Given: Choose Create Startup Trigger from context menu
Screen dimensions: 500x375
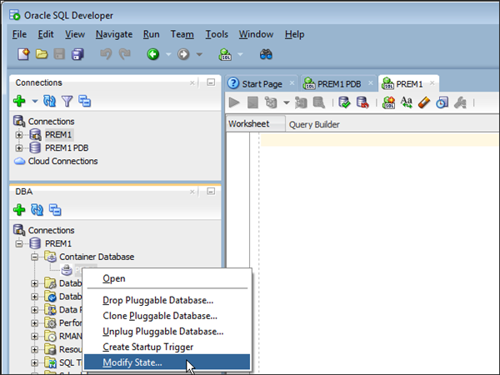Looking at the screenshot, I should (x=167, y=347).
